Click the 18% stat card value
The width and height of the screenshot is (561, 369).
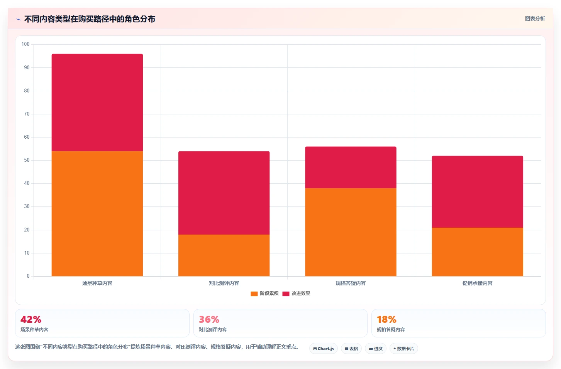click(386, 319)
